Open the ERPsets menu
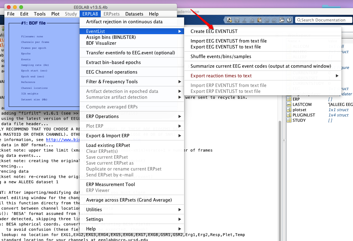 click(x=111, y=14)
